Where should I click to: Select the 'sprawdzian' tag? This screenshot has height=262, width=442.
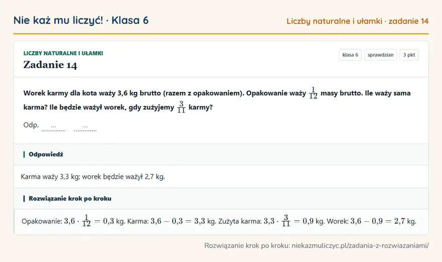pyautogui.click(x=380, y=55)
